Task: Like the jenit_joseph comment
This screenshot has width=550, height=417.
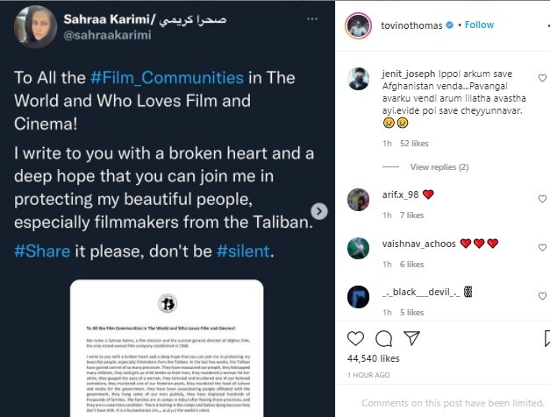Action: (543, 78)
